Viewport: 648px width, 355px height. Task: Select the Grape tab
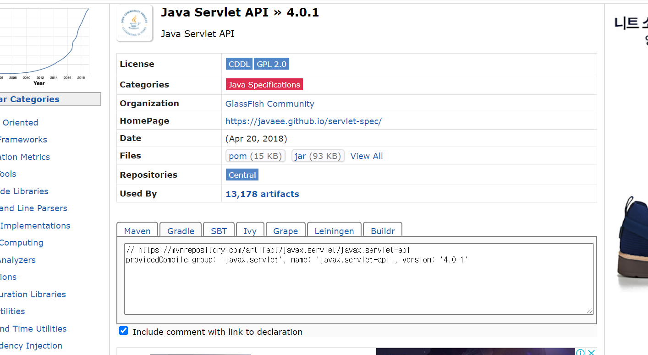click(286, 231)
